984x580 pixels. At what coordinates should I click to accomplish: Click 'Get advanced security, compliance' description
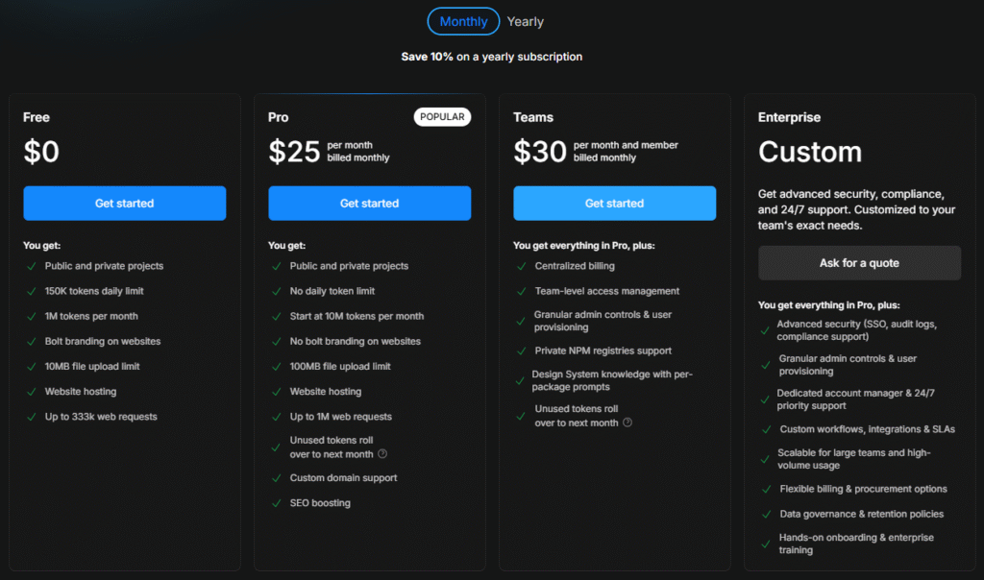(x=856, y=209)
